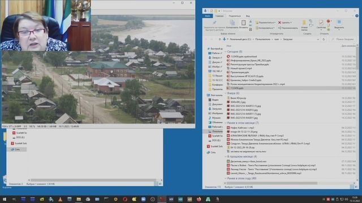
Task: Open the address bar history dropdown arrow
Action: coord(318,39)
